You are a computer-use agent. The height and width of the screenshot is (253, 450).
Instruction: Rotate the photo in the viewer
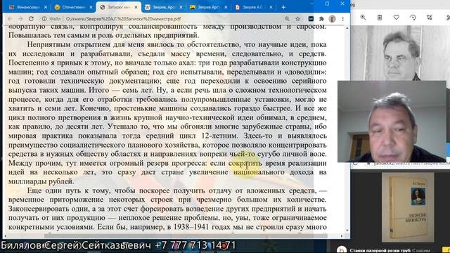point(413,18)
